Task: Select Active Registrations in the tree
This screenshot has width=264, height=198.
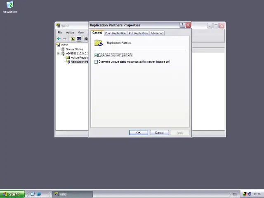Action: (x=79, y=58)
